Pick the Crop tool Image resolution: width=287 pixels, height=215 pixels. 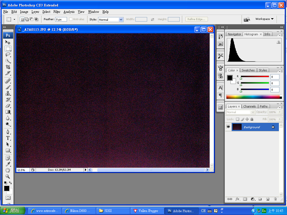8,67
